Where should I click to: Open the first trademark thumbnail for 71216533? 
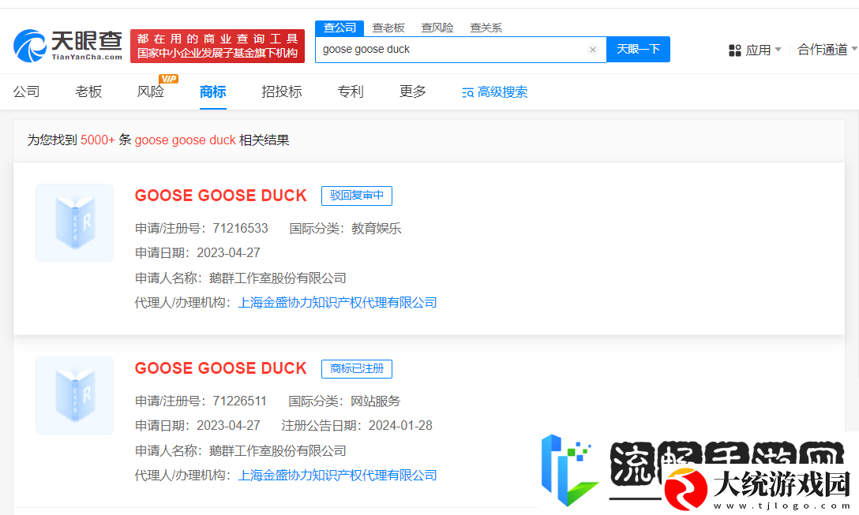tap(74, 222)
